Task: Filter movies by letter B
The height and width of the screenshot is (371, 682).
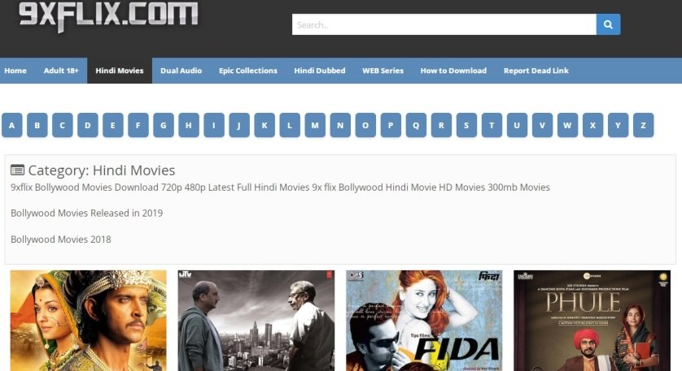Action: click(37, 125)
